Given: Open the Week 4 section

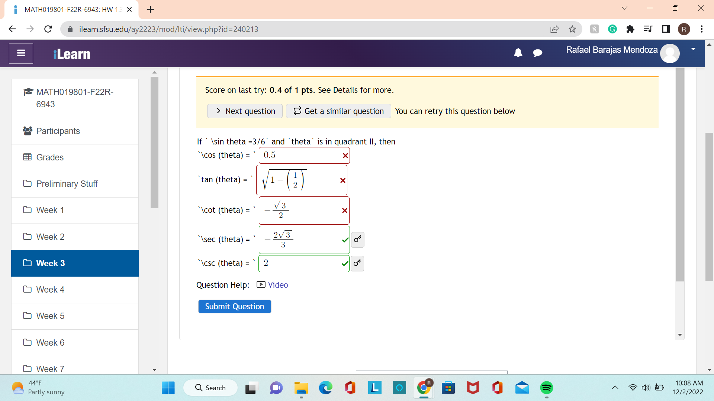Looking at the screenshot, I should (x=50, y=290).
